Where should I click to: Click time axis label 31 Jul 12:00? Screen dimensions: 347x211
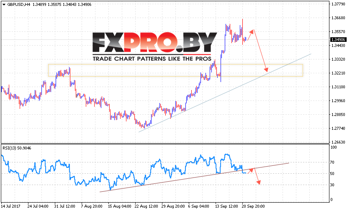(x=64, y=206)
